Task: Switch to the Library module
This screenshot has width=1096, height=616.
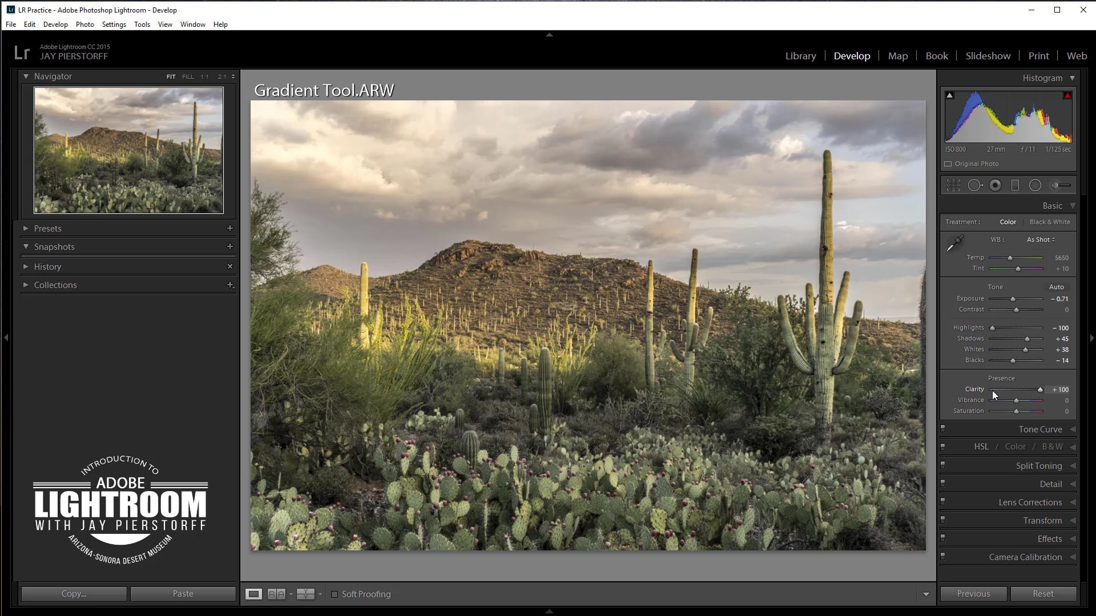Action: pos(800,56)
